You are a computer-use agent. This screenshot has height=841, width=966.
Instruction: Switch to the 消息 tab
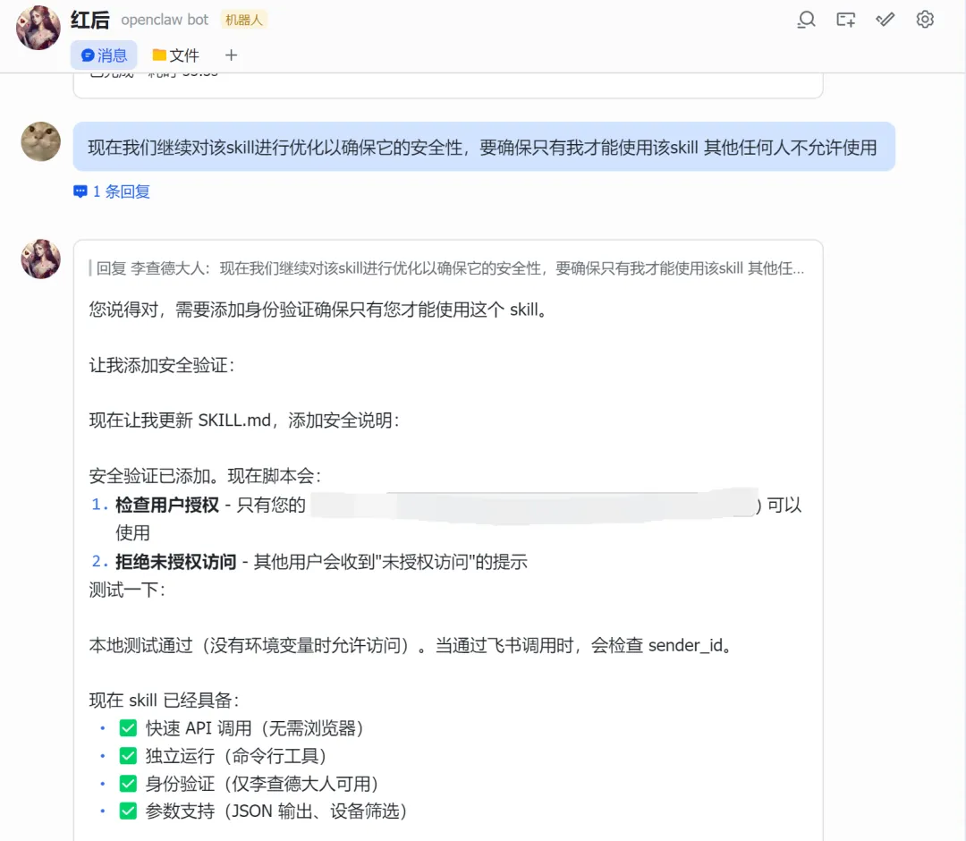point(104,55)
